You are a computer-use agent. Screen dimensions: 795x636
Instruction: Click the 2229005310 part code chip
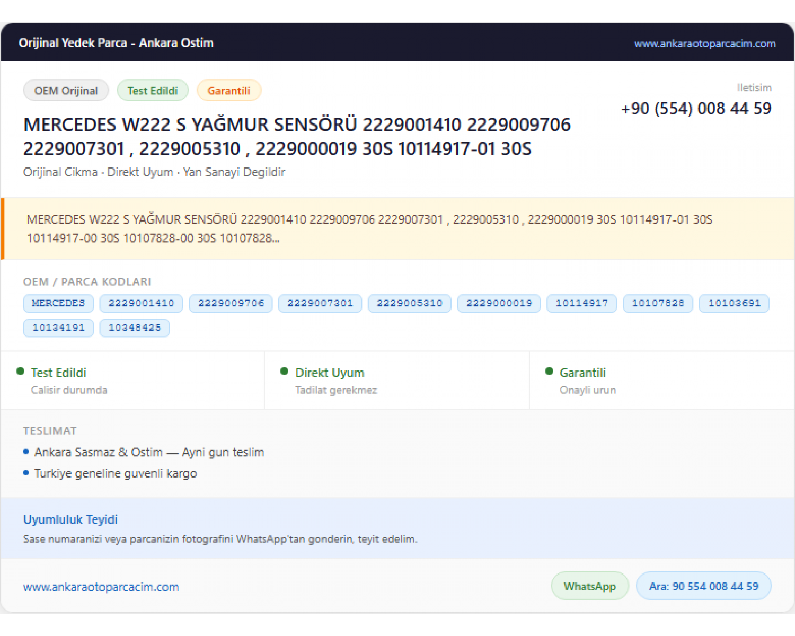410,303
